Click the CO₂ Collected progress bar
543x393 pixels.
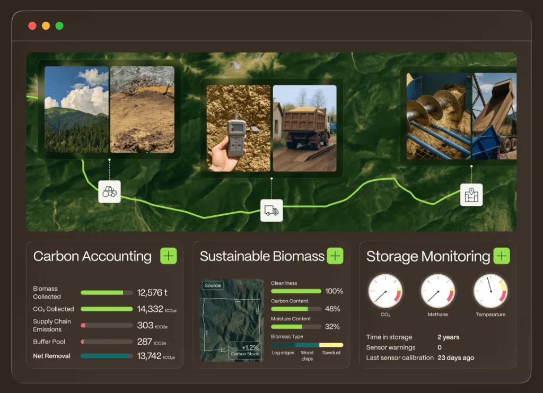coord(107,309)
